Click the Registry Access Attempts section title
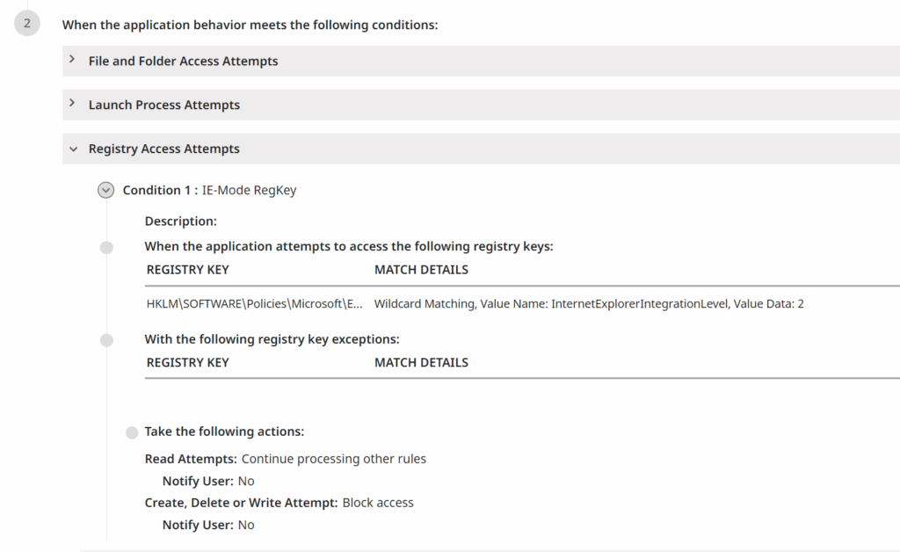This screenshot has height=552, width=900. (163, 149)
